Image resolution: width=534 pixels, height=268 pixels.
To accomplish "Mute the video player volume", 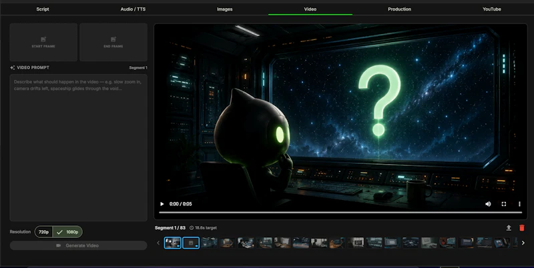I will (488, 204).
